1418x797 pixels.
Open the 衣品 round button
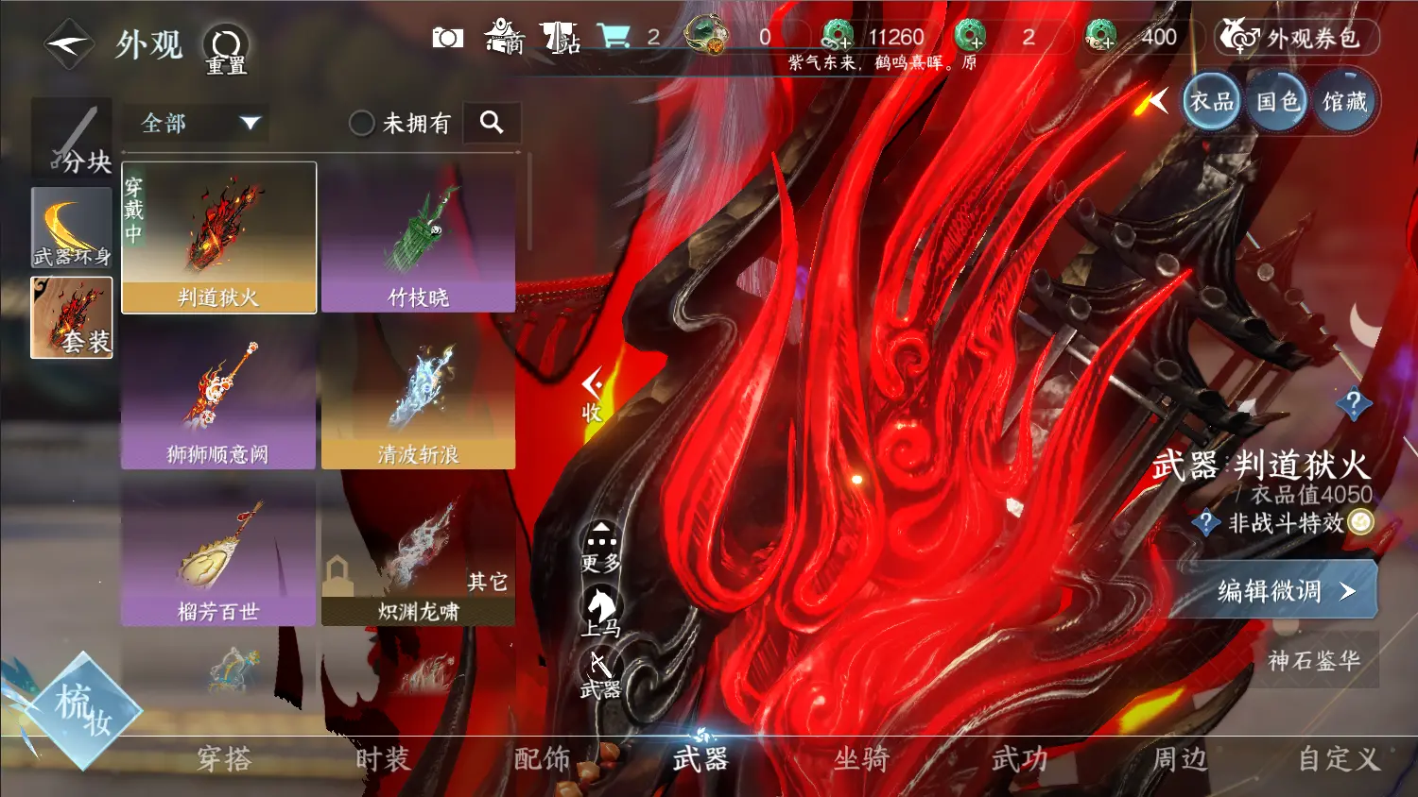click(1211, 101)
